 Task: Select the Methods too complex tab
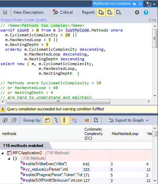112,4
